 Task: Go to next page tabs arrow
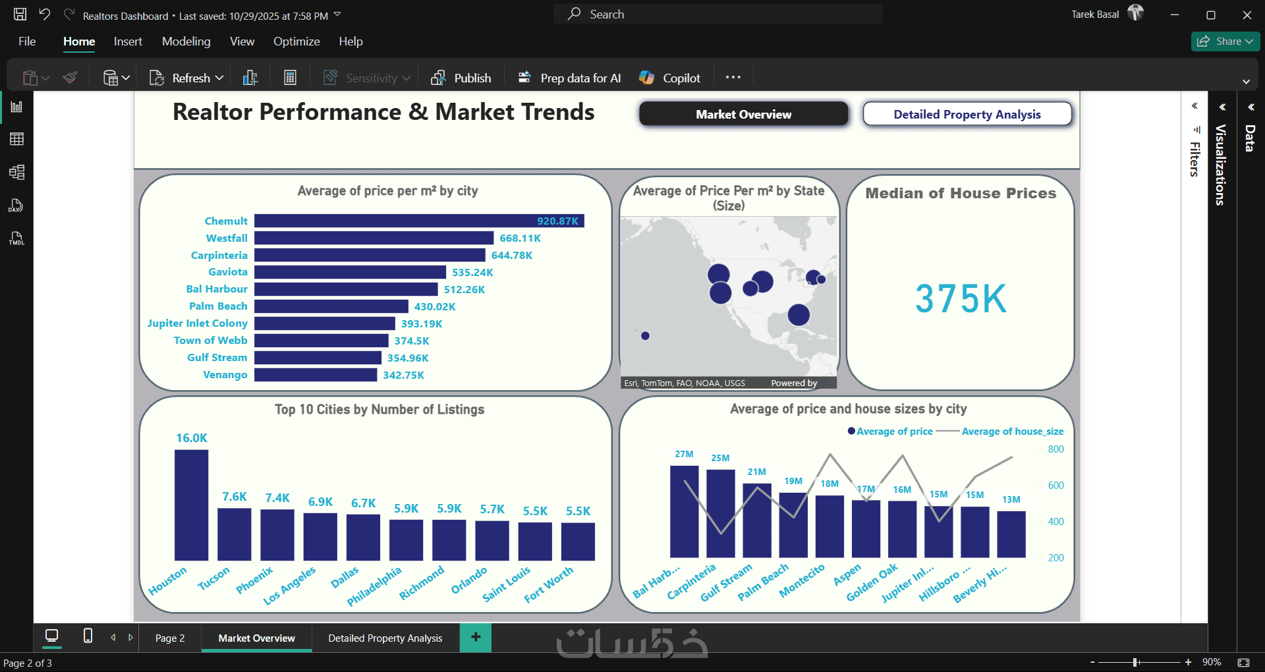[x=130, y=637]
